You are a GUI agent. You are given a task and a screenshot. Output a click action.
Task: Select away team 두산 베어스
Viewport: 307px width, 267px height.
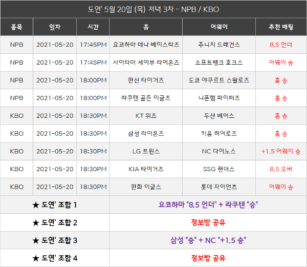pos(219,116)
